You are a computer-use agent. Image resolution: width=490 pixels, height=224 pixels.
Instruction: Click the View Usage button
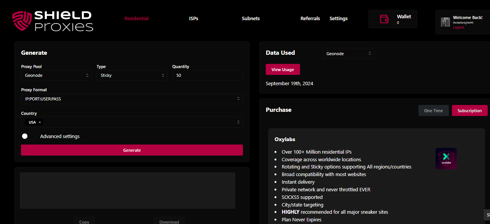point(283,70)
